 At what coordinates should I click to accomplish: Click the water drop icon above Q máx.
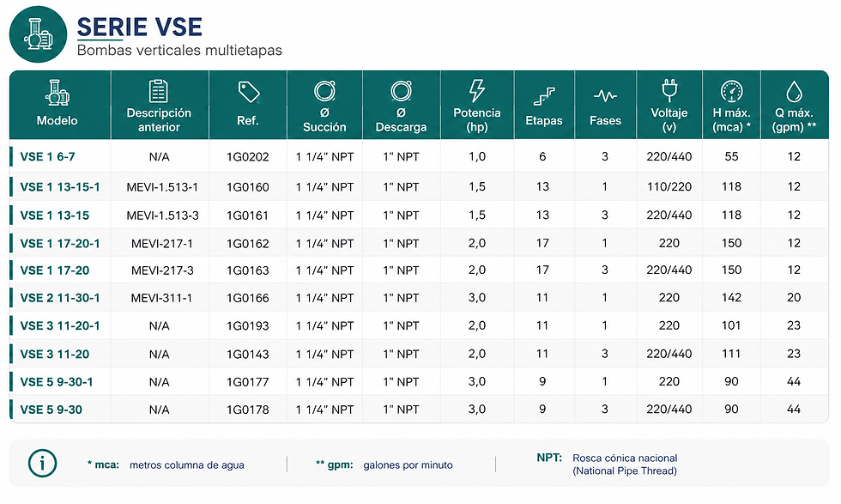(x=795, y=91)
